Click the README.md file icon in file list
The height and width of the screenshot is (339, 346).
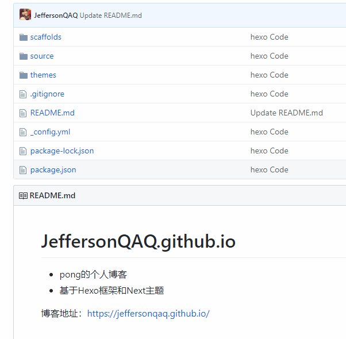[x=23, y=113]
